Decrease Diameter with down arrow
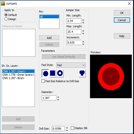 pos(58,99)
